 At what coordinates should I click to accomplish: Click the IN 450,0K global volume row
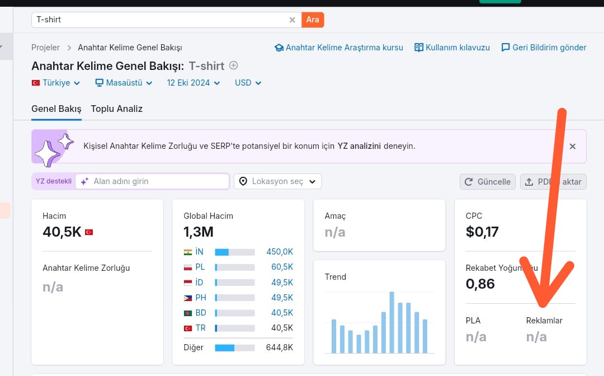point(238,252)
